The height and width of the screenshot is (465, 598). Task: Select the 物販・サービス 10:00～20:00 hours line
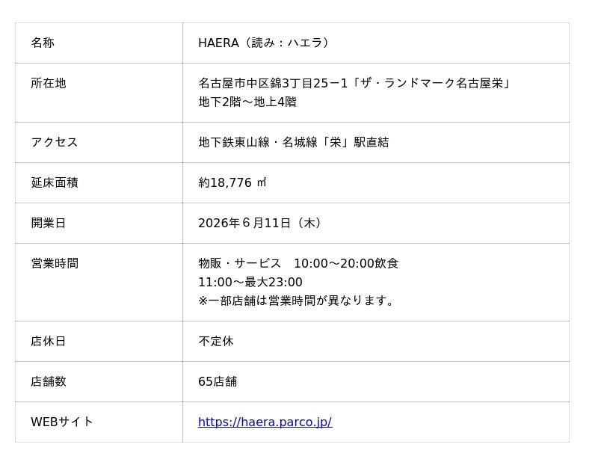(286, 264)
